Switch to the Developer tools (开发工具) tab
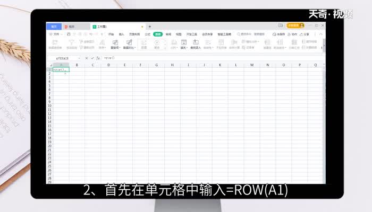 192,34
